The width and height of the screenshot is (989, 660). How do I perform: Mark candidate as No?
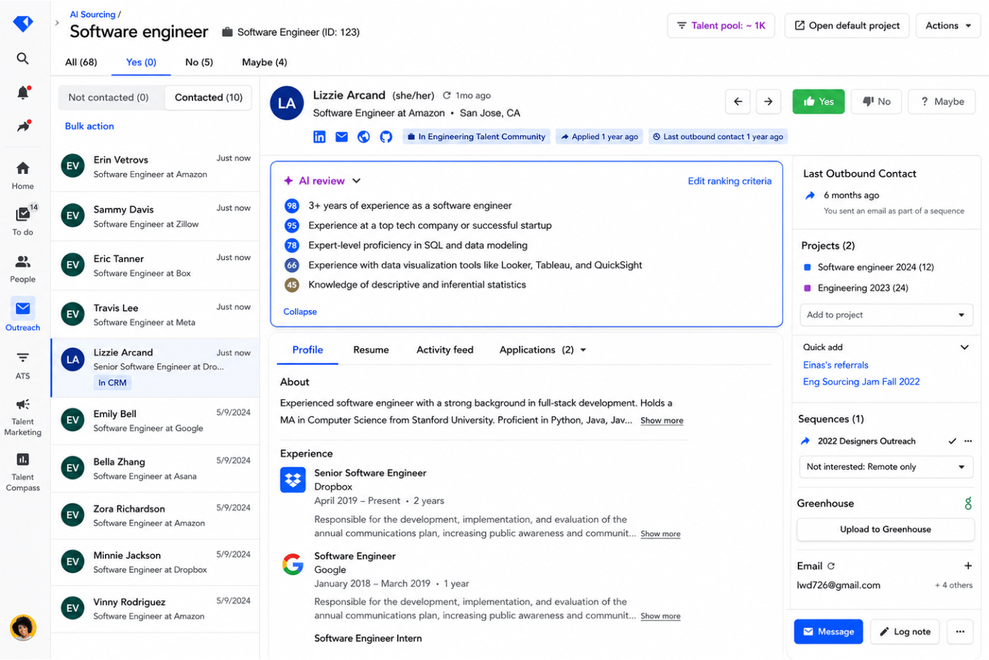click(x=877, y=102)
